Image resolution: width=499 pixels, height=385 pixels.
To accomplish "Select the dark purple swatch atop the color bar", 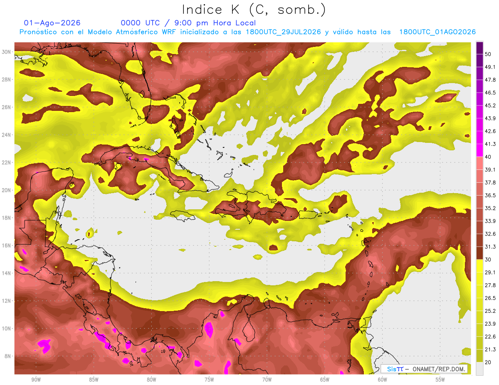I will pos(479,47).
